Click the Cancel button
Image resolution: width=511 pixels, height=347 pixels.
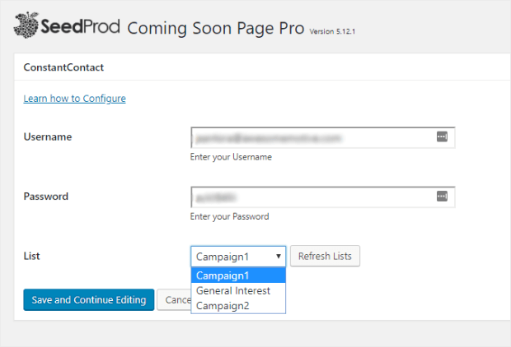click(x=175, y=300)
